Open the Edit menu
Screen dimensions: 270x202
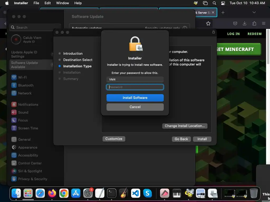[47, 3]
